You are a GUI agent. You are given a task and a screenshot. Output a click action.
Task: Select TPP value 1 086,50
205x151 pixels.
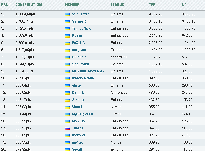click(156, 71)
